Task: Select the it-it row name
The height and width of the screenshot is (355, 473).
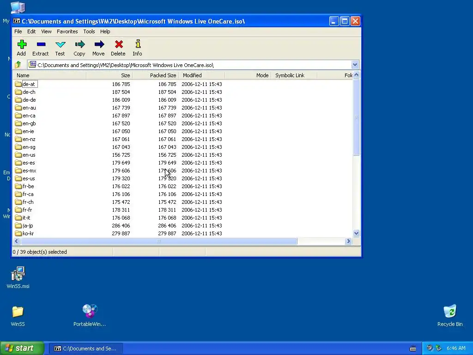Action: coord(26,218)
